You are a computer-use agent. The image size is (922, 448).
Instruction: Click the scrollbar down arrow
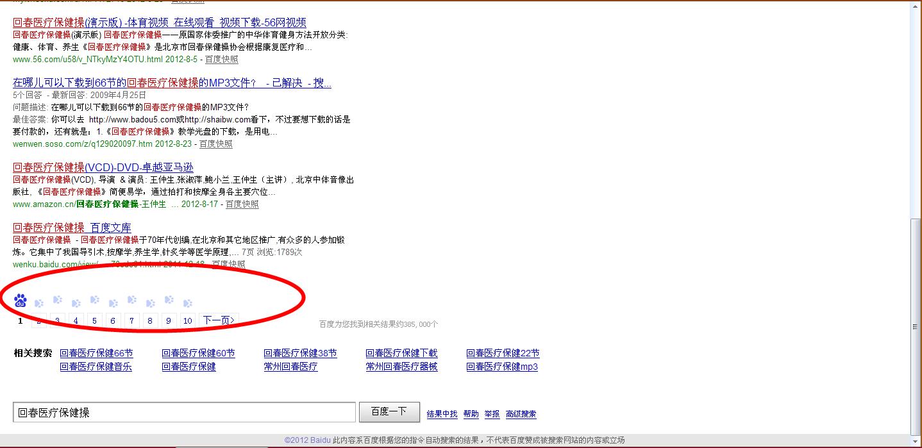pos(916,441)
